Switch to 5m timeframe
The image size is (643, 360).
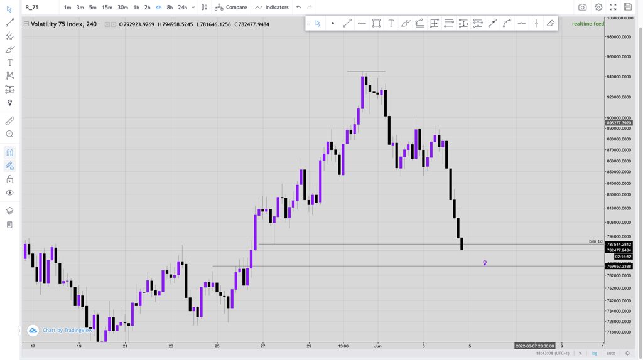click(93, 8)
